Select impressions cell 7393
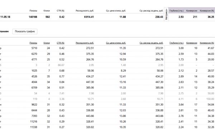Viewport: 215px width, 129px height. tap(34, 116)
